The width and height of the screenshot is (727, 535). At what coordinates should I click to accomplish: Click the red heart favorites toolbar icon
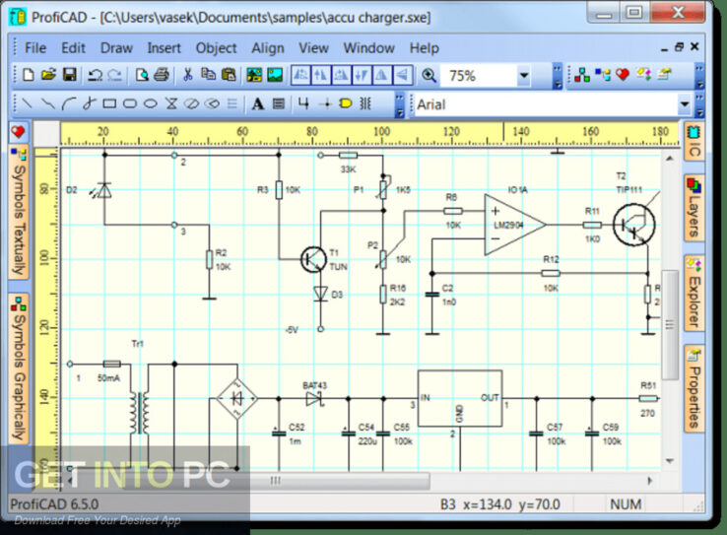(x=623, y=74)
